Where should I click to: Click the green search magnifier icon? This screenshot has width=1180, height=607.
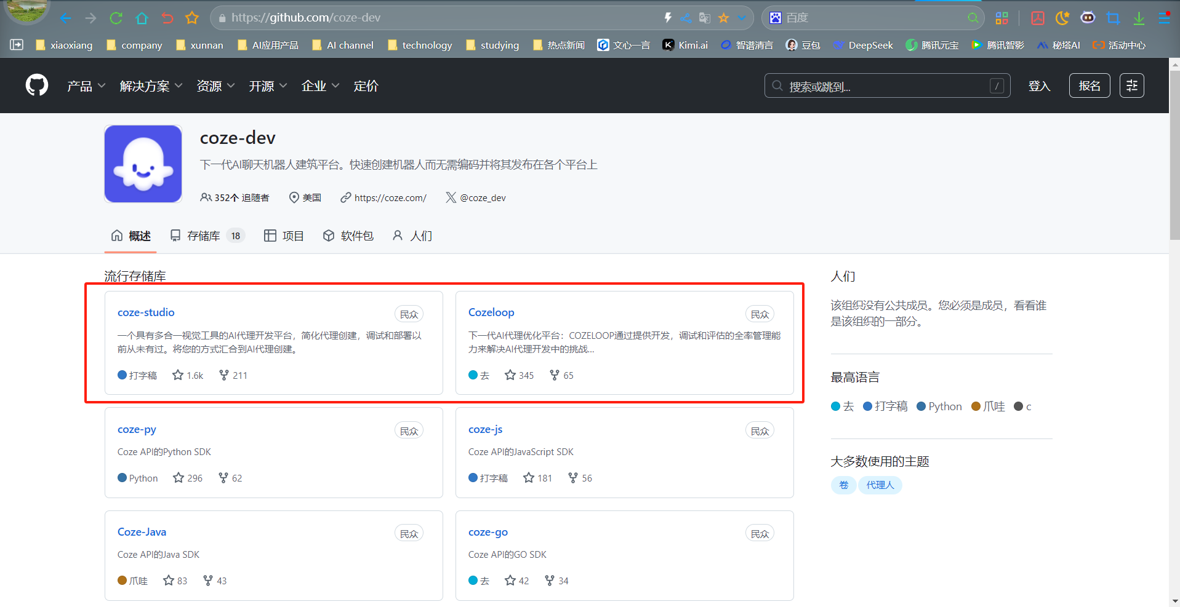coord(973,18)
